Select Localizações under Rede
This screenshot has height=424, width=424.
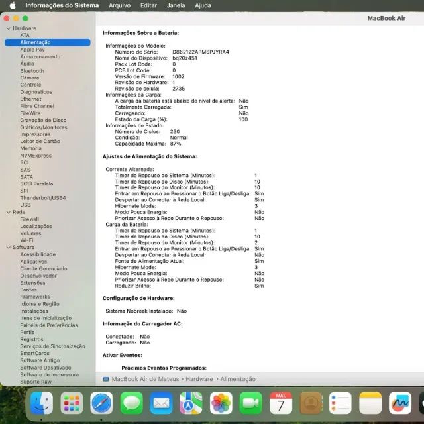coord(36,226)
